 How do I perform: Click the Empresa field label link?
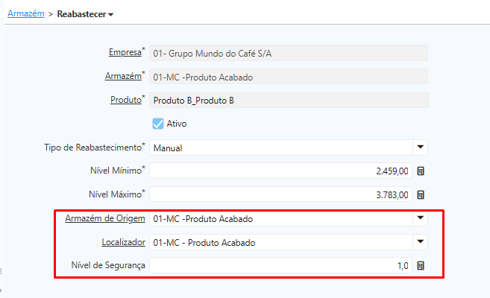(124, 53)
